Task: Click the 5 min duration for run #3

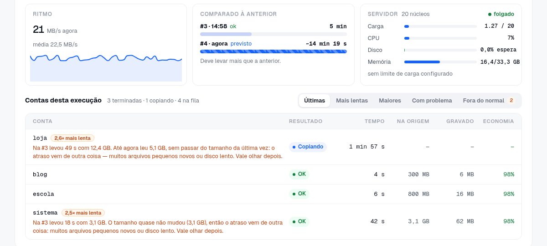Action: tap(338, 26)
